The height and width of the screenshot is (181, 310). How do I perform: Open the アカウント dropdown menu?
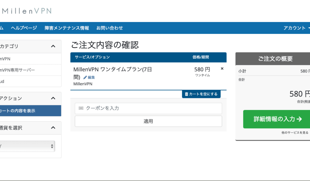coord(297,28)
